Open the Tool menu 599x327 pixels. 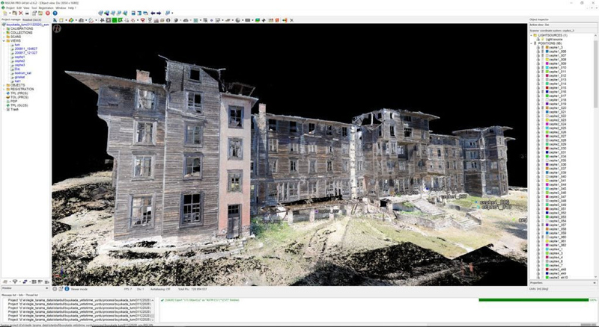tap(34, 7)
